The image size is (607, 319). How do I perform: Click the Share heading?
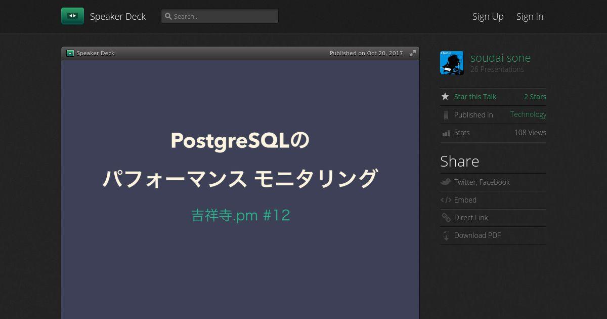click(x=459, y=161)
